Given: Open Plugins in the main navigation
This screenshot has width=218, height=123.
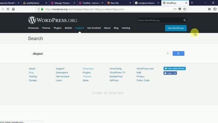Looking at the screenshot, I should coord(58,28).
